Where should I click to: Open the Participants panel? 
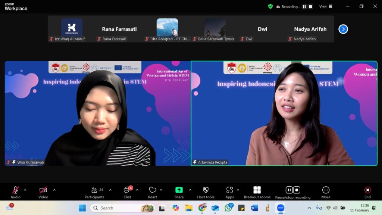click(94, 192)
